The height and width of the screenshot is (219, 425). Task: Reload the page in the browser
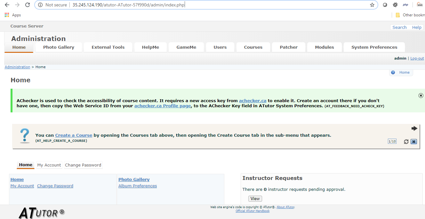(x=28, y=5)
